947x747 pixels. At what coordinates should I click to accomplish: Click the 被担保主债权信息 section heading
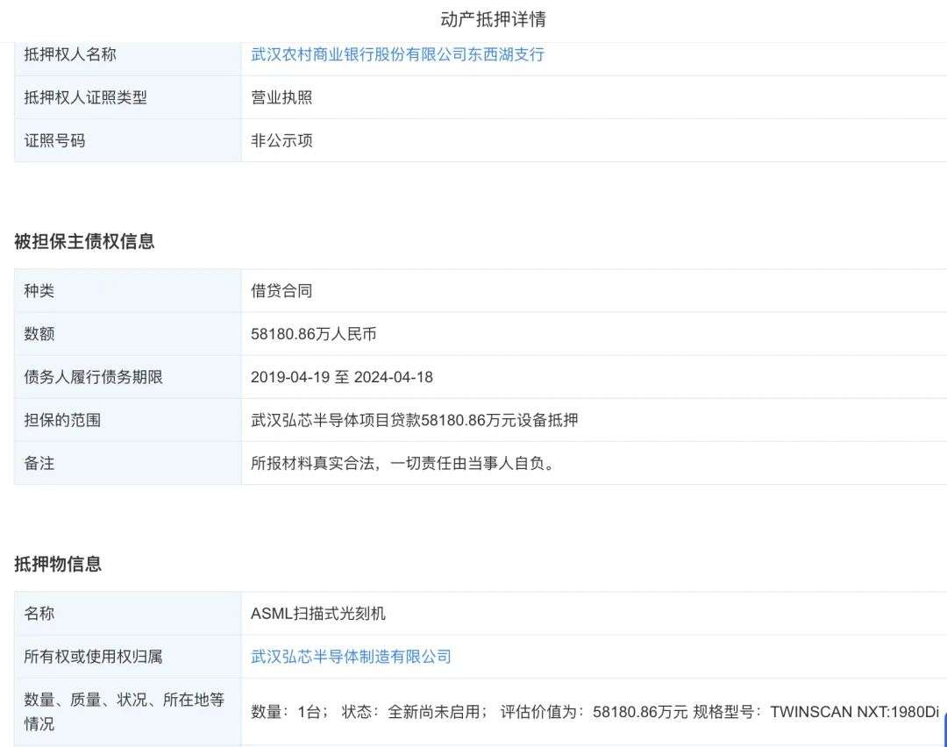(84, 242)
